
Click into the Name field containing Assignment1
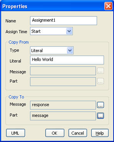point(63,21)
